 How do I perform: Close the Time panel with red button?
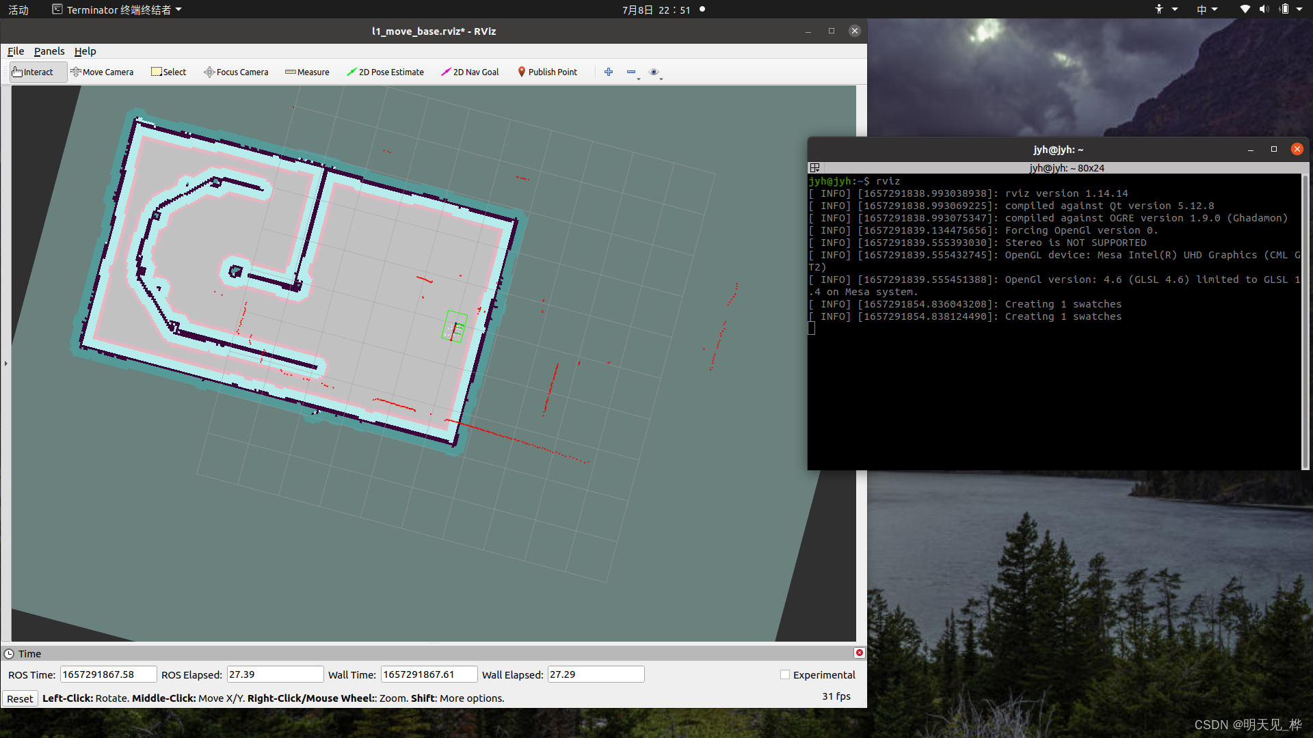pyautogui.click(x=859, y=653)
